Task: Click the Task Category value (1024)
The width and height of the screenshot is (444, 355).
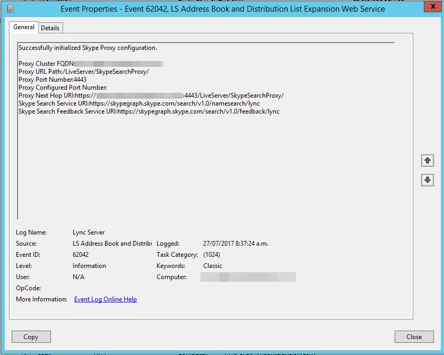Action: (x=212, y=255)
